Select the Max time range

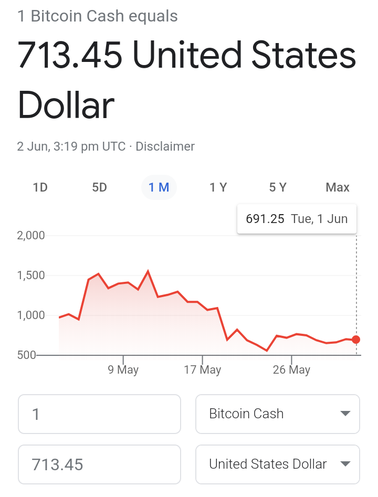click(x=338, y=187)
